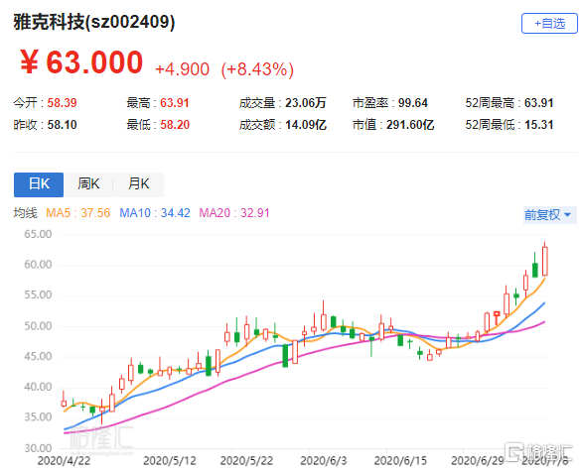Click the MA20 : 32.91 indicator label
Screen dimensions: 579x469
(x=234, y=213)
